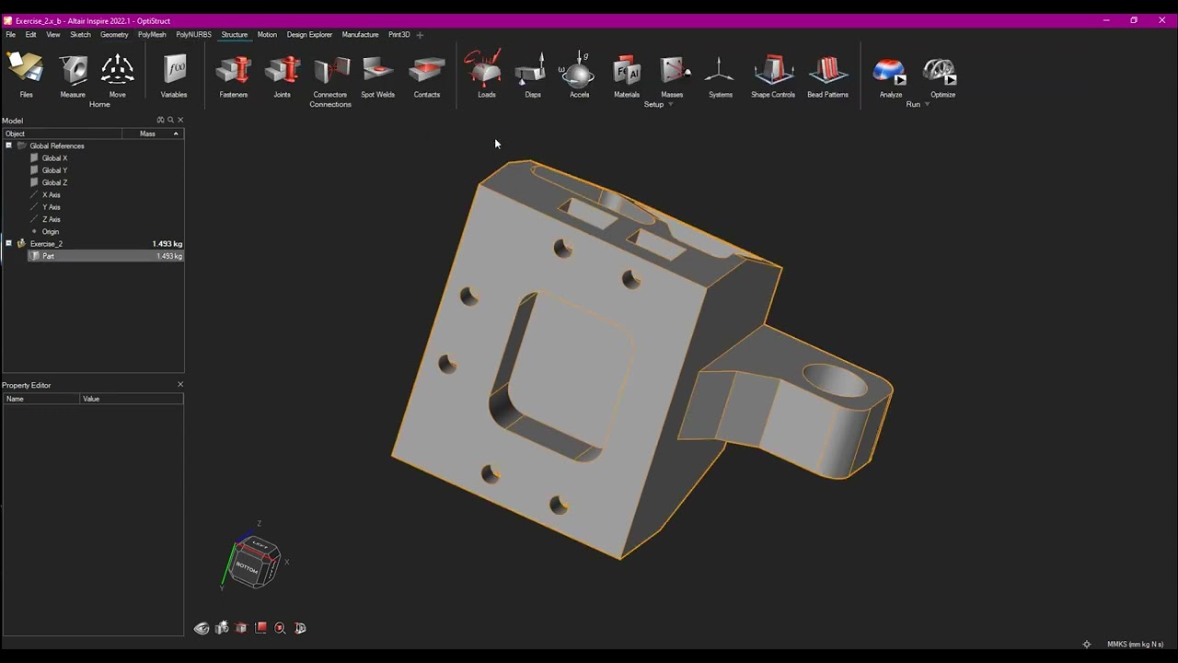The image size is (1178, 663).
Task: Select the Spot Welds tool
Action: pyautogui.click(x=378, y=76)
